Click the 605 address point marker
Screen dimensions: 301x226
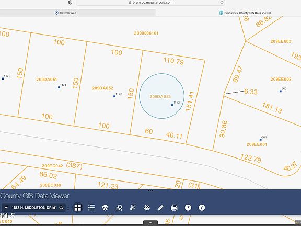coord(281,91)
